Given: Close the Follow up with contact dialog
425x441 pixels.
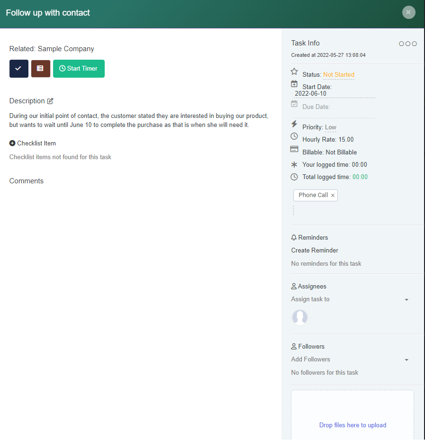Looking at the screenshot, I should pos(408,12).
